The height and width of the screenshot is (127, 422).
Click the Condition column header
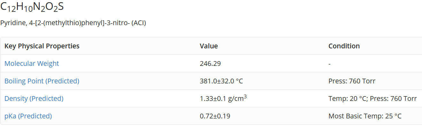coord(344,46)
